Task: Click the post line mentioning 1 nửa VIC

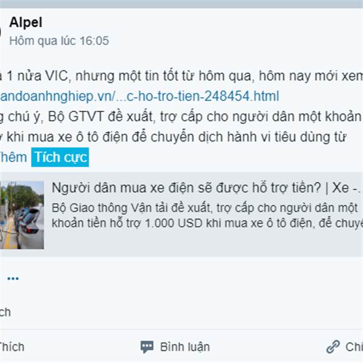Action: coord(181,76)
